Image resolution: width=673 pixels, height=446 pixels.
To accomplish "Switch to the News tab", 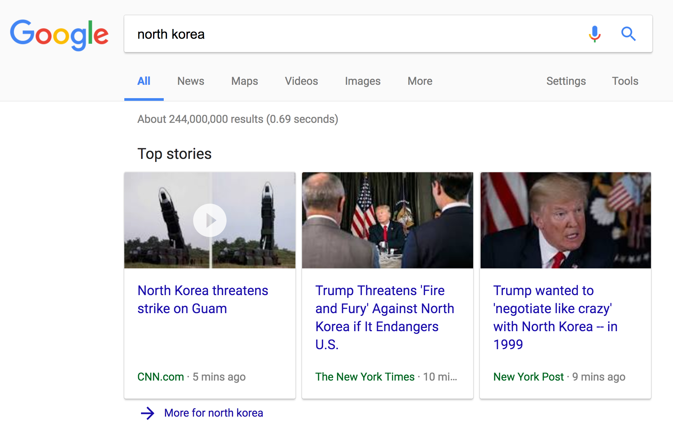I will [190, 81].
